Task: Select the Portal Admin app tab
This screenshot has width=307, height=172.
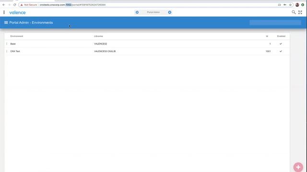Action: pyautogui.click(x=153, y=12)
